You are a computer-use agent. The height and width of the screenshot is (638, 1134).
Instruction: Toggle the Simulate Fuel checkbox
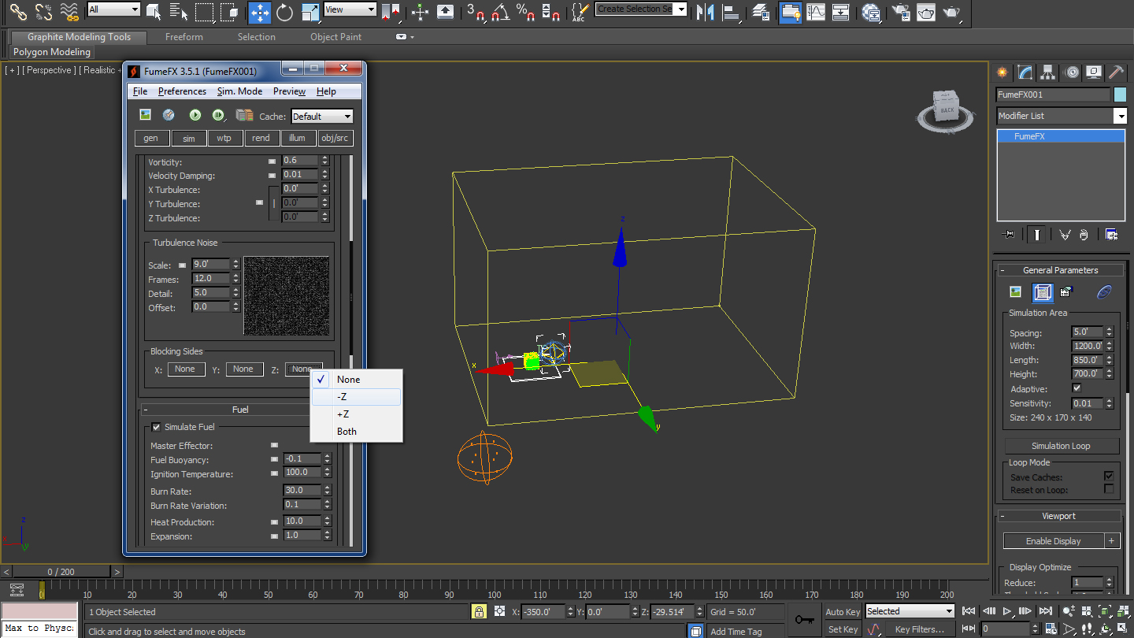click(156, 427)
